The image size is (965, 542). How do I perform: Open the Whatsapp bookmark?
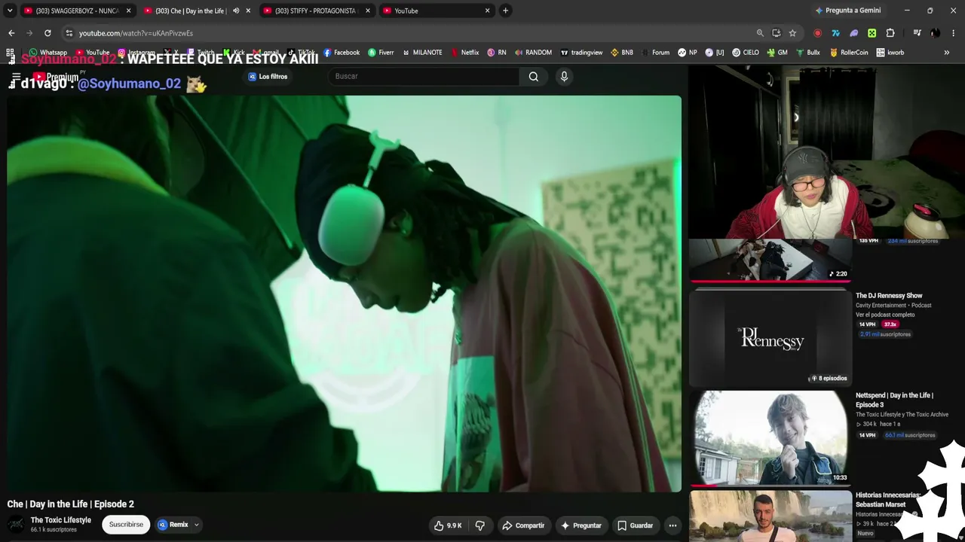48,53
